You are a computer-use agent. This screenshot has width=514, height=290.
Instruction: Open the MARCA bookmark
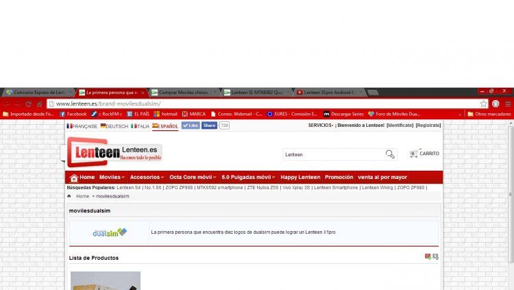(194, 114)
